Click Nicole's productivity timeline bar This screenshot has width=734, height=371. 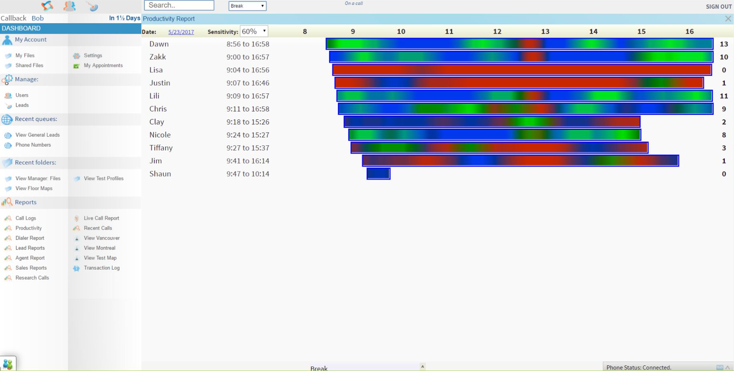pos(495,135)
